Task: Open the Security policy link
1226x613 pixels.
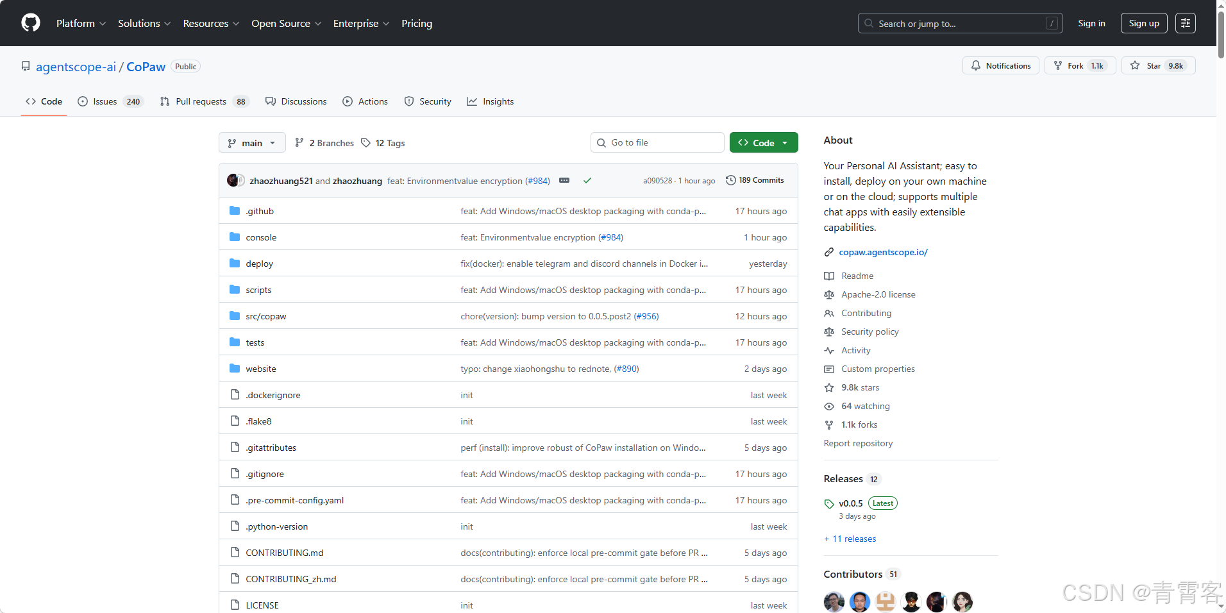Action: pyautogui.click(x=870, y=332)
